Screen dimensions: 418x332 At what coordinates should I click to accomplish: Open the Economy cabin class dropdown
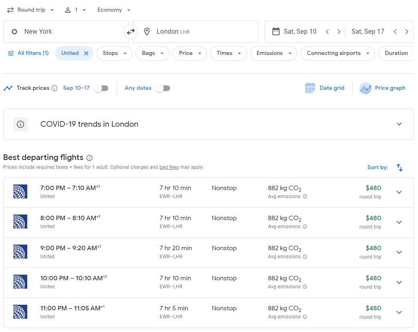[114, 10]
